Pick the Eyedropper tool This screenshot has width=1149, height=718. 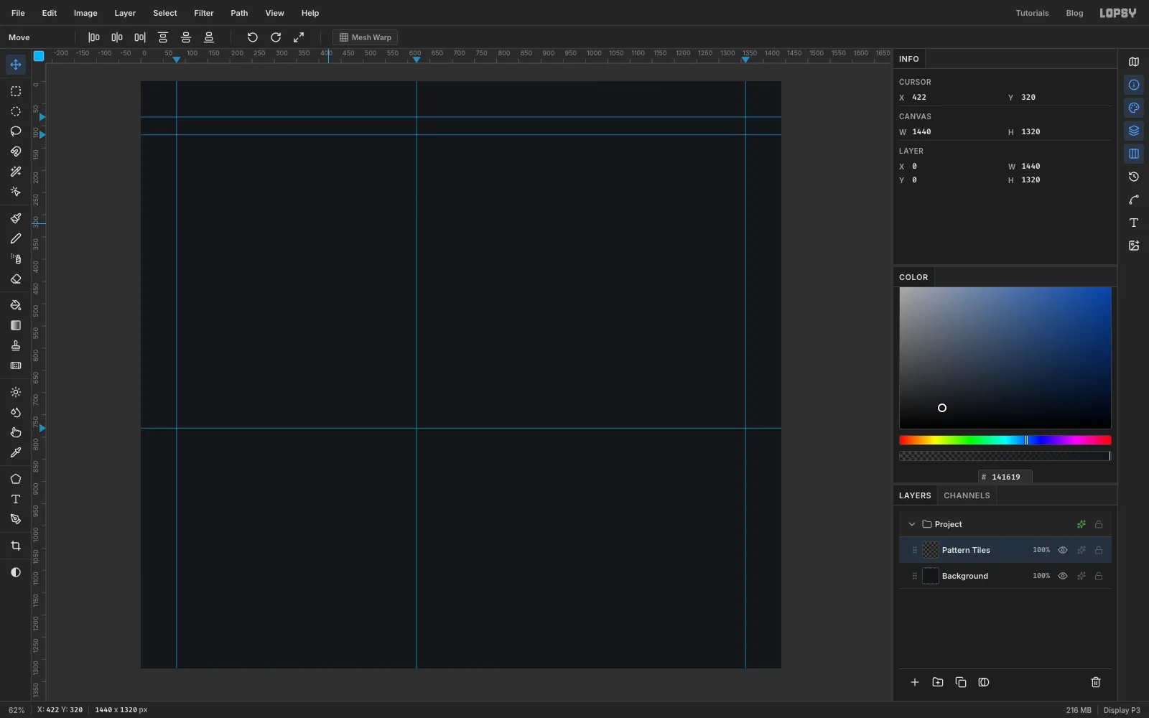(16, 452)
